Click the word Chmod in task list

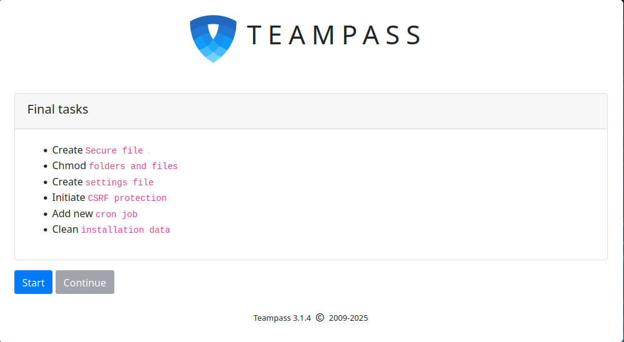(x=69, y=166)
